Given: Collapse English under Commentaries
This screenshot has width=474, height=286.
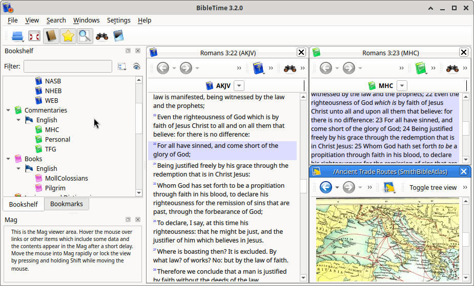Looking at the screenshot, I should (18, 120).
